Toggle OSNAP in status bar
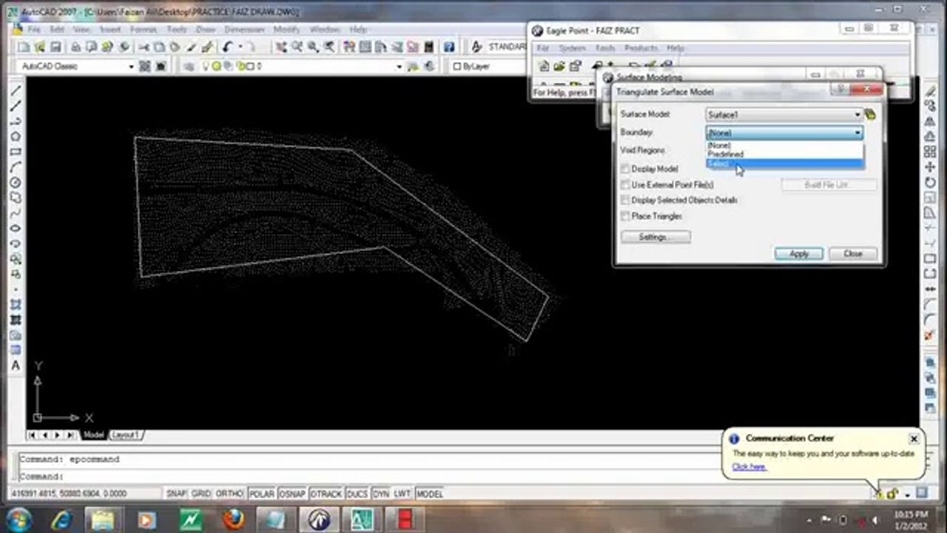This screenshot has height=533, width=947. coord(292,494)
